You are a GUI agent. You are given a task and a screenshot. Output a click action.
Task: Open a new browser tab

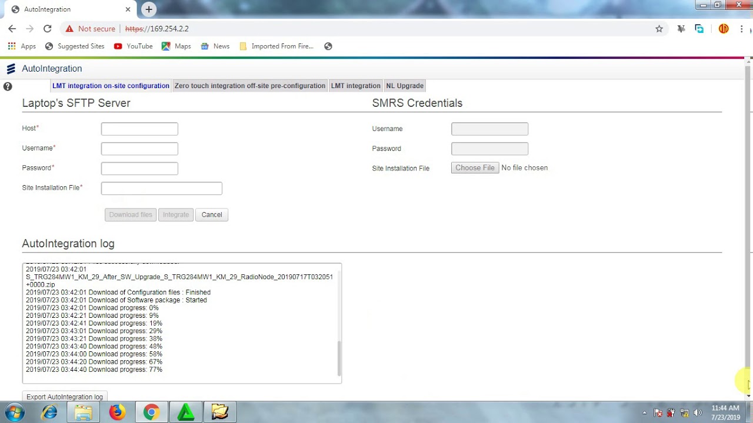[149, 9]
